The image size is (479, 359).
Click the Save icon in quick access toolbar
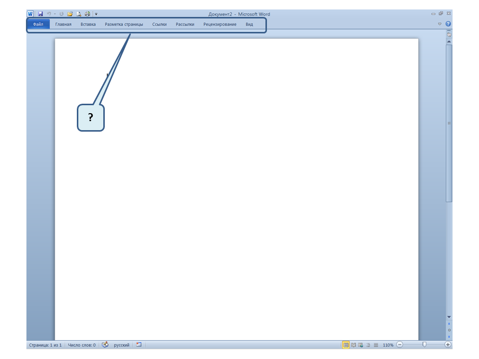(x=40, y=14)
